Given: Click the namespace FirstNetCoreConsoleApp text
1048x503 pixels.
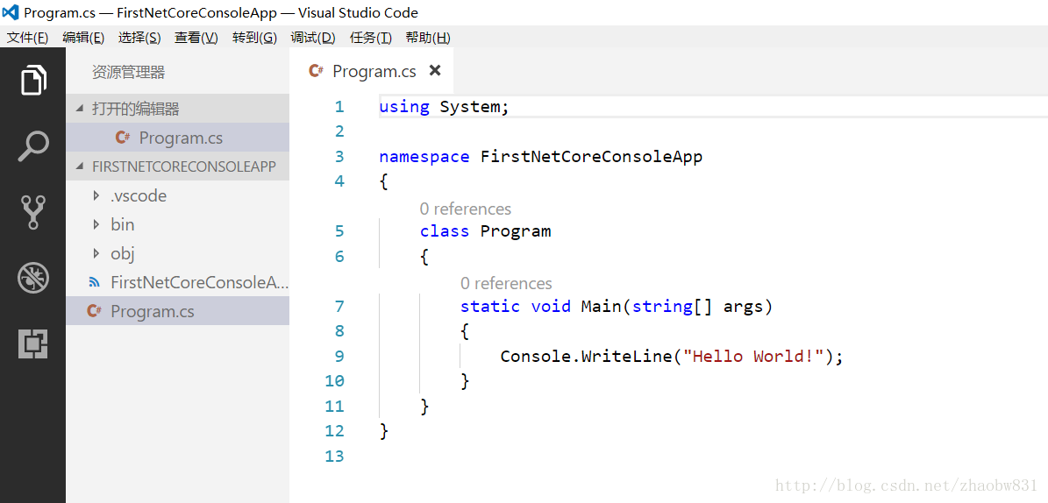Looking at the screenshot, I should coord(541,157).
